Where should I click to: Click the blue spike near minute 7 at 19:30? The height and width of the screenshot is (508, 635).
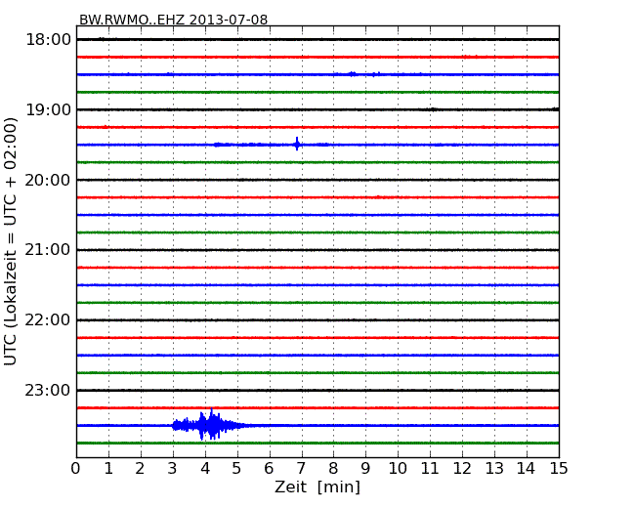(297, 144)
